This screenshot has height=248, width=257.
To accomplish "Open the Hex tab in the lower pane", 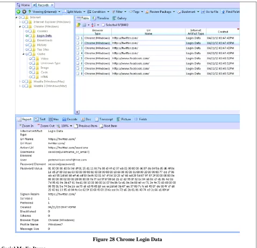I will 54,119.
